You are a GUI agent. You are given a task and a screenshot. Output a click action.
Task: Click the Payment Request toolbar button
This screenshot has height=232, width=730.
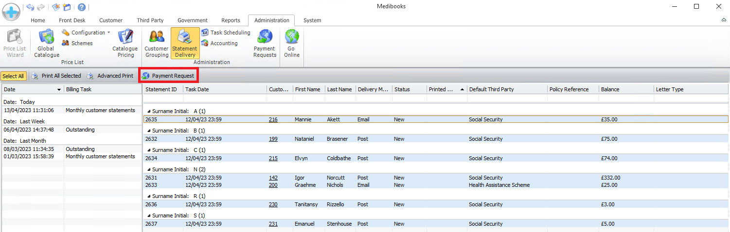tap(168, 76)
